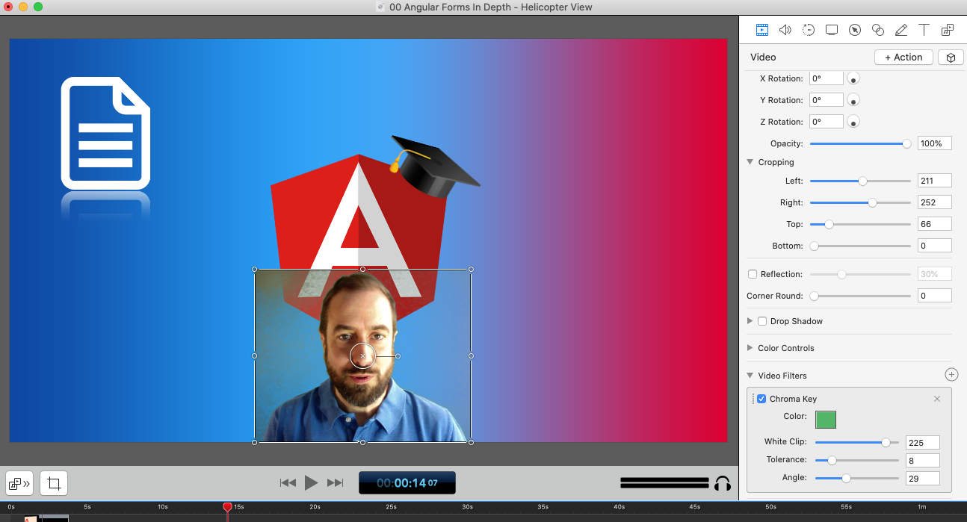Click the red playhead marker
Image resolution: width=967 pixels, height=522 pixels.
(227, 507)
